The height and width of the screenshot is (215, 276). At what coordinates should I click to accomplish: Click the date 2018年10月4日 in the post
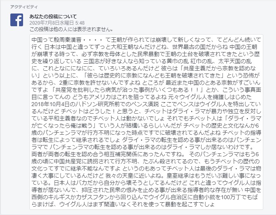click(x=51, y=104)
